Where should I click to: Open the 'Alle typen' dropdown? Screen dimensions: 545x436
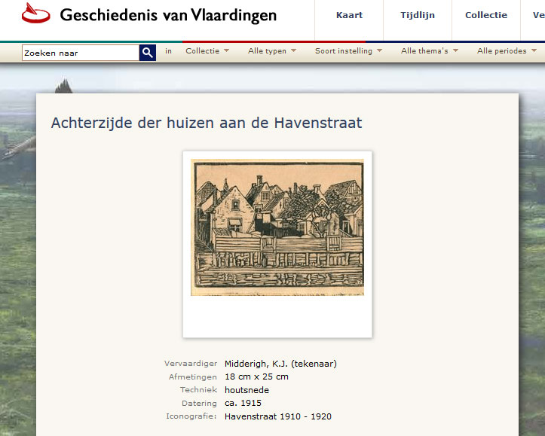click(x=271, y=51)
